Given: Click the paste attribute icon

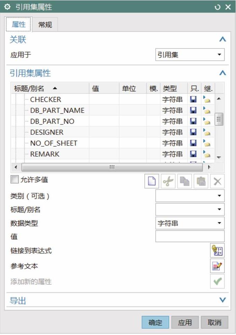Looking at the screenshot, I should pos(201,182).
